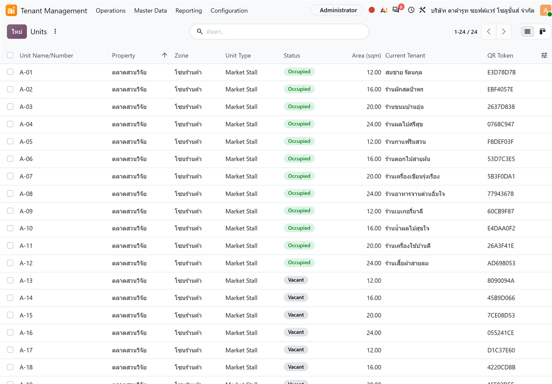Image resolution: width=552 pixels, height=384 pixels.
Task: Go to the next page of records
Action: (504, 32)
